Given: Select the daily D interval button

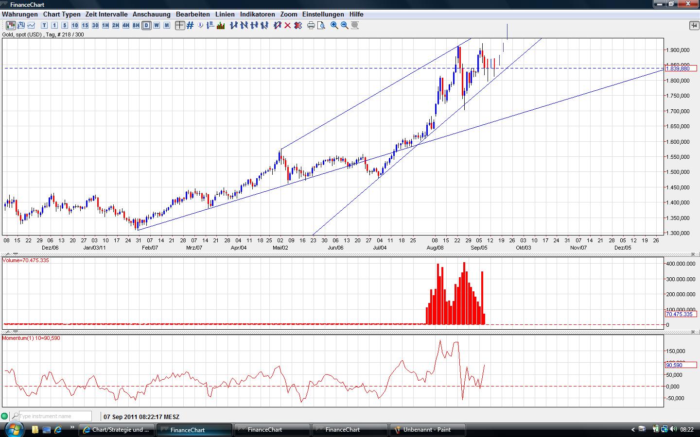Looking at the screenshot, I should click(146, 25).
